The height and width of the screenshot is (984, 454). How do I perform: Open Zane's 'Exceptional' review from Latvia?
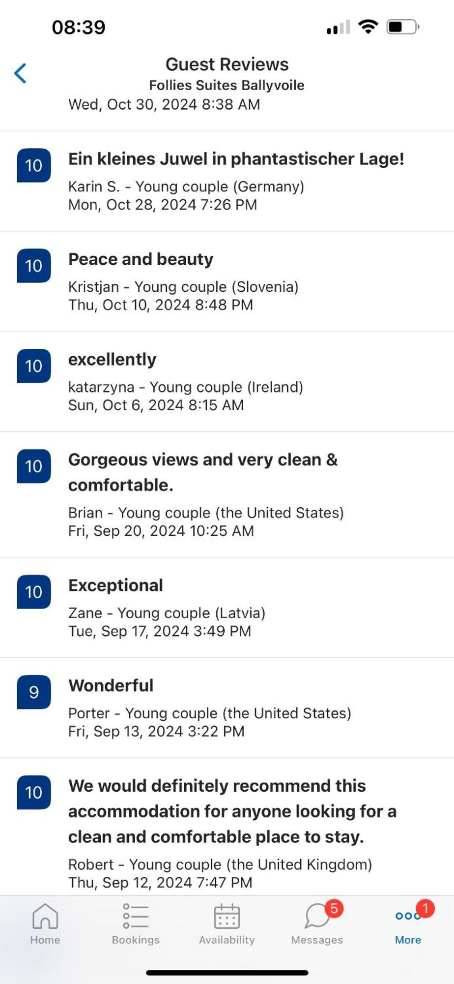pyautogui.click(x=227, y=608)
